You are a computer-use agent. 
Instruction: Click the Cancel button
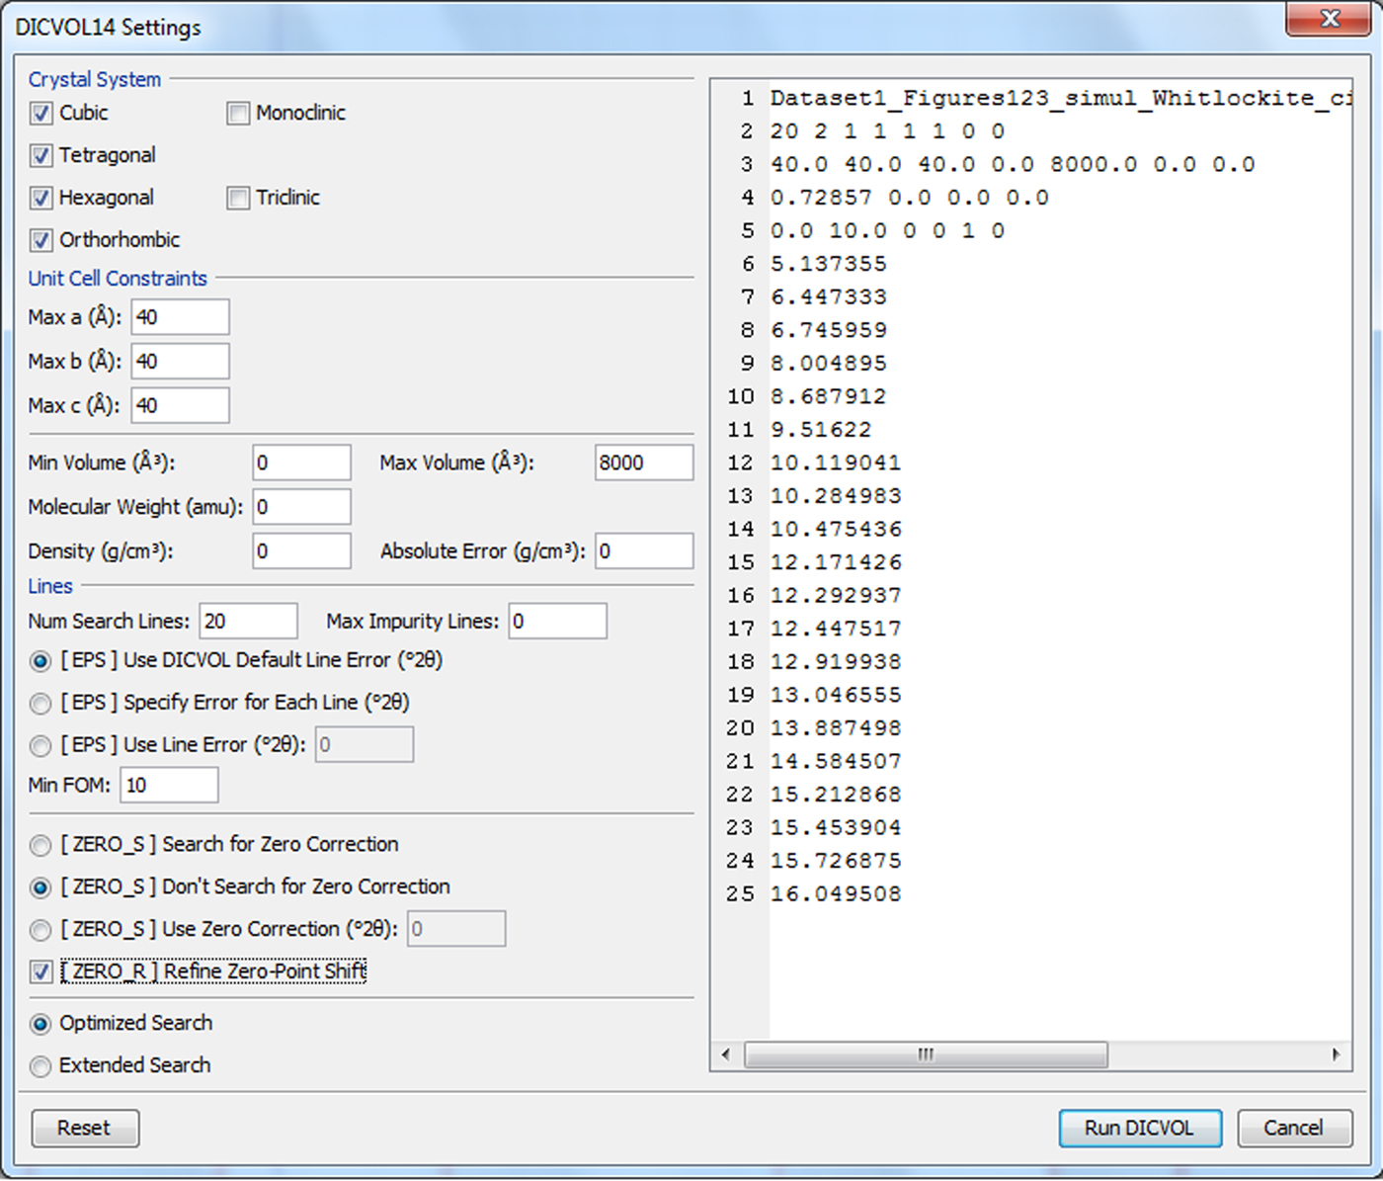tap(1293, 1129)
